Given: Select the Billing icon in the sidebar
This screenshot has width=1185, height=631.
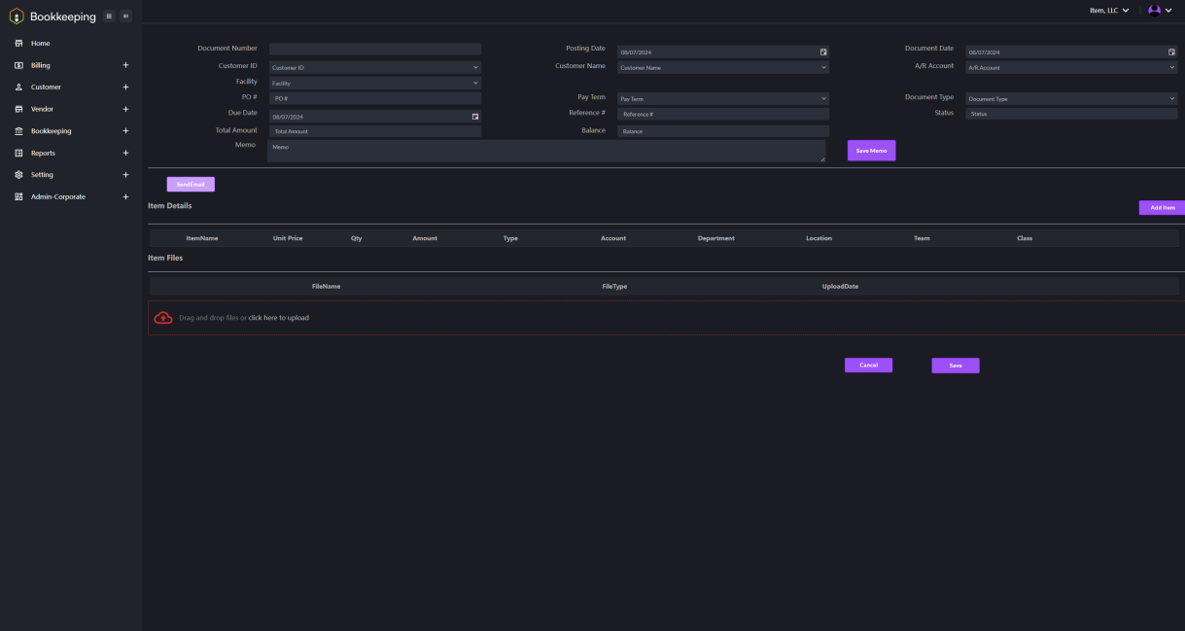Looking at the screenshot, I should (x=19, y=65).
